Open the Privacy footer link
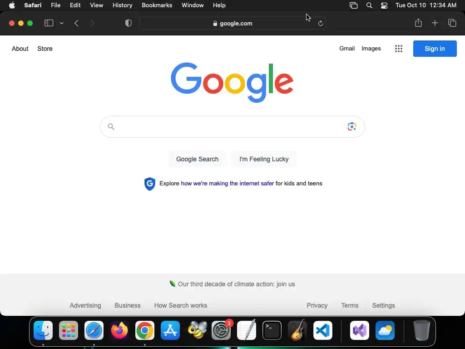465x349 pixels. [x=317, y=305]
